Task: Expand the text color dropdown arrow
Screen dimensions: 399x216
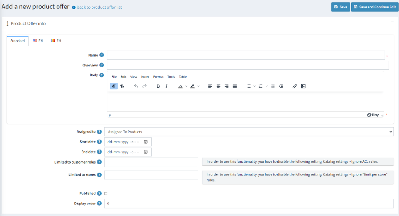Action: [186, 86]
